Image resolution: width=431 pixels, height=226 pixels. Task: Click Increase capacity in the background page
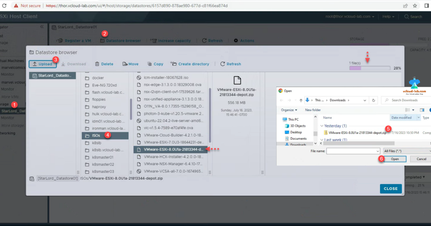coord(170,41)
